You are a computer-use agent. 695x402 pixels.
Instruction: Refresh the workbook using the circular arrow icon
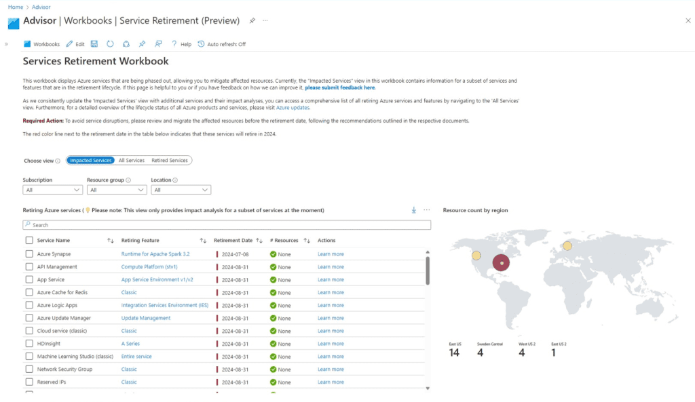110,44
